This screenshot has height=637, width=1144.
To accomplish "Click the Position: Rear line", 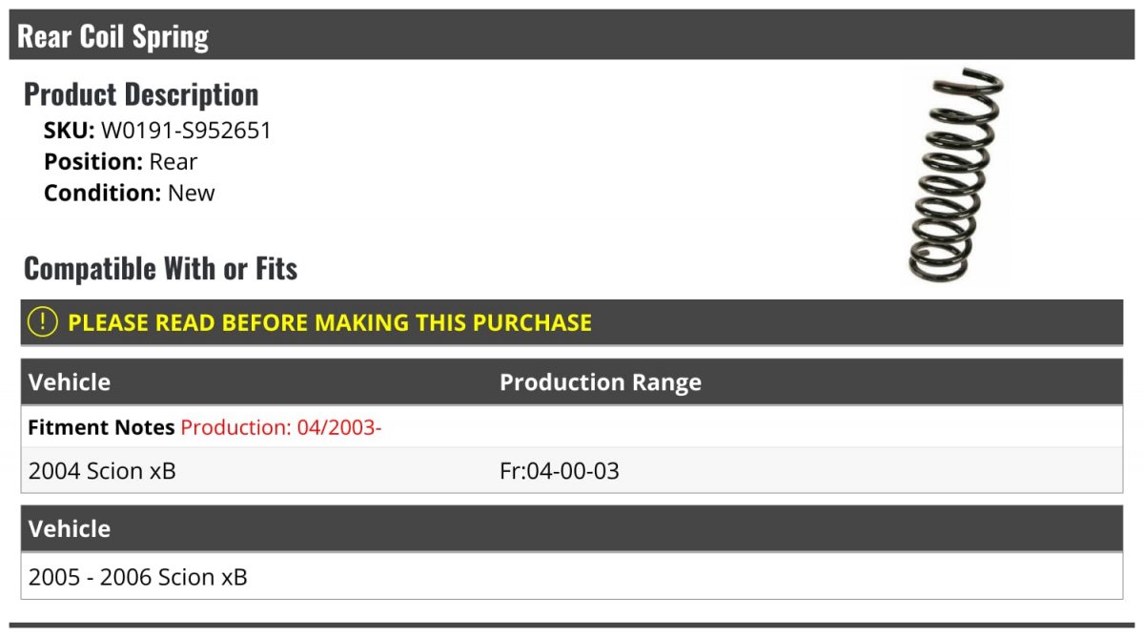I will (121, 162).
